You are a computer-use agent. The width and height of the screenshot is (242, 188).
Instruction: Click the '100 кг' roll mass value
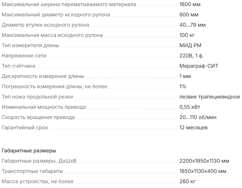point(187,35)
